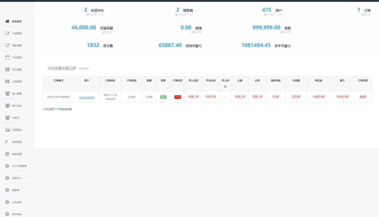The image size is (379, 217).
Task: Select order number 2020112351489955
Action: coord(58,97)
